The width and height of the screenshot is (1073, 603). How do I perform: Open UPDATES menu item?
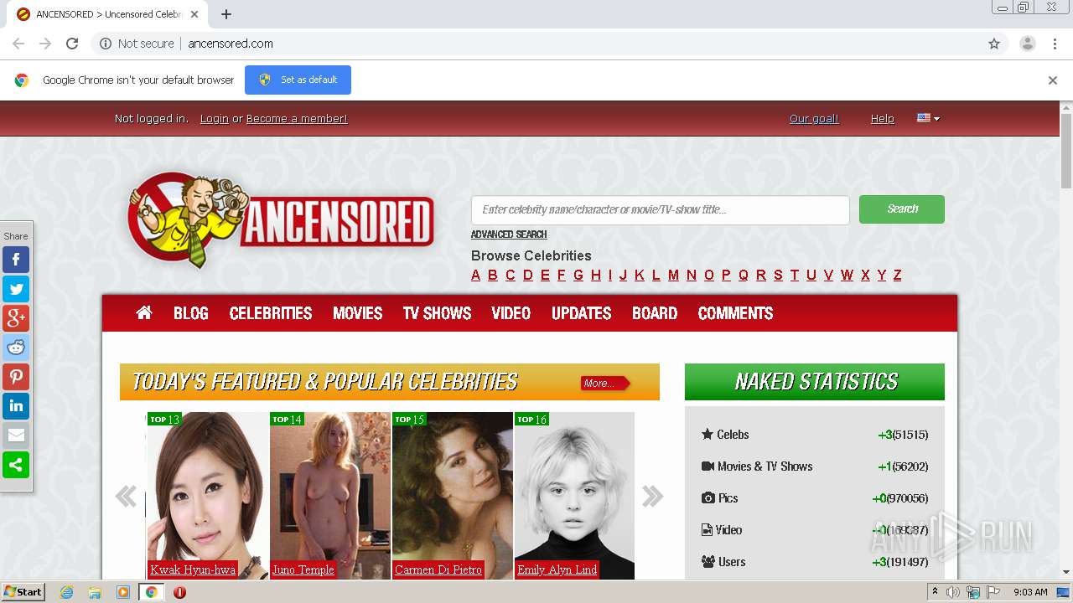(x=582, y=313)
